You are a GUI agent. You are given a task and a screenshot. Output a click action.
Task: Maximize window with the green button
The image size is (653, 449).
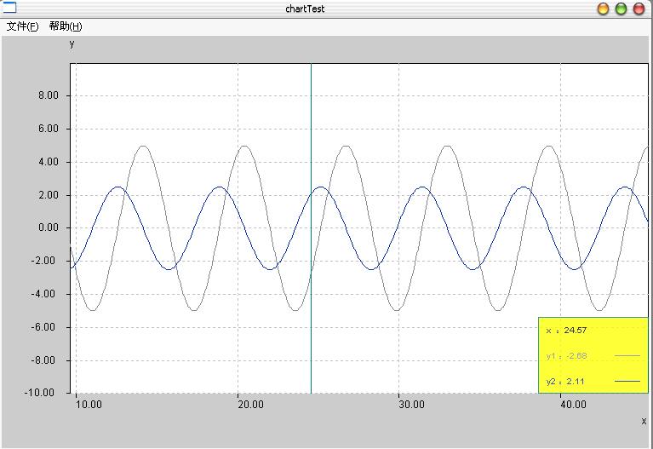pos(621,9)
